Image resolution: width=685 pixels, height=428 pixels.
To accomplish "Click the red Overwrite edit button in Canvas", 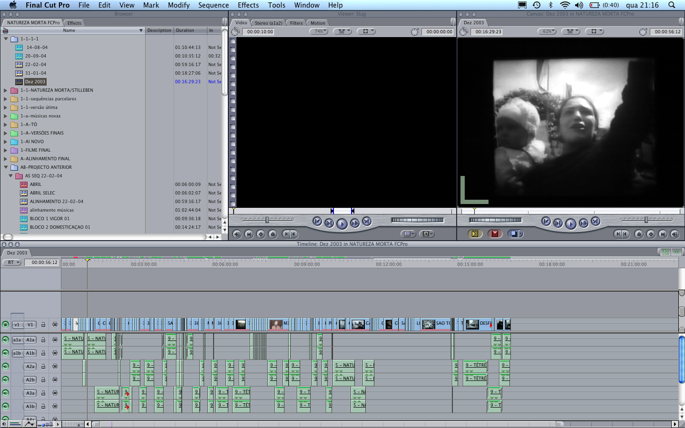I will coord(495,233).
